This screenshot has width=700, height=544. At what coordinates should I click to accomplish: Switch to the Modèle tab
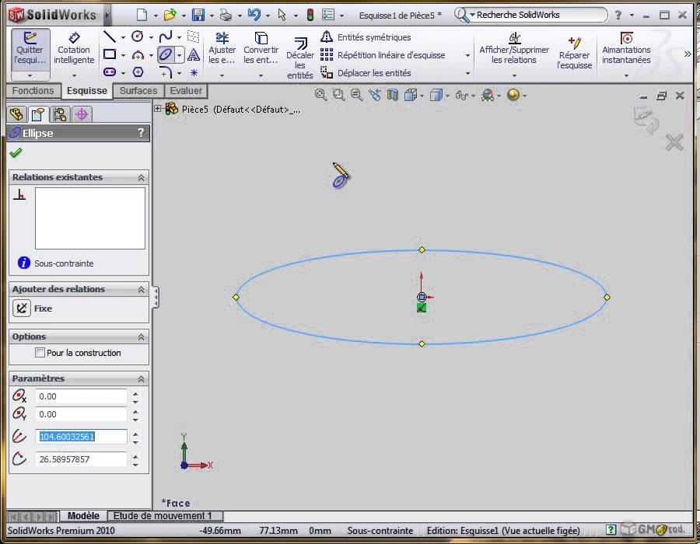pos(83,516)
